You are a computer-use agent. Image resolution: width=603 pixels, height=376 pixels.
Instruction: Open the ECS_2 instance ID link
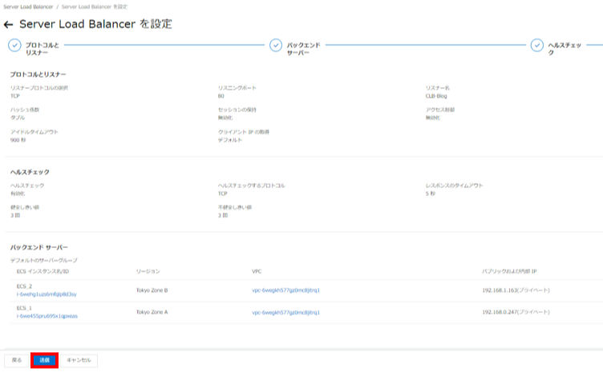pos(46,294)
